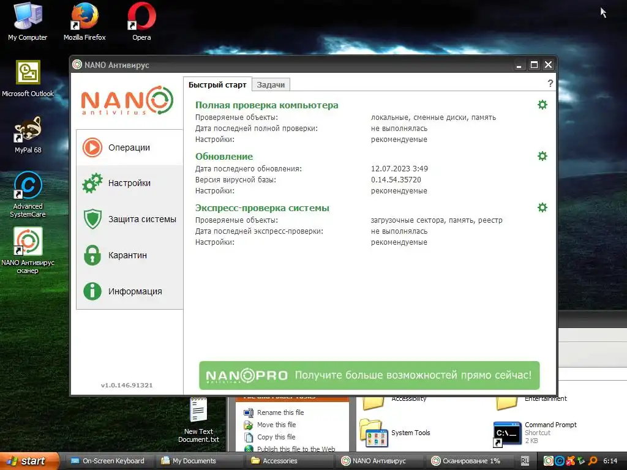Run Экспресс-проверка системы
The height and width of the screenshot is (470, 627).
coord(262,208)
